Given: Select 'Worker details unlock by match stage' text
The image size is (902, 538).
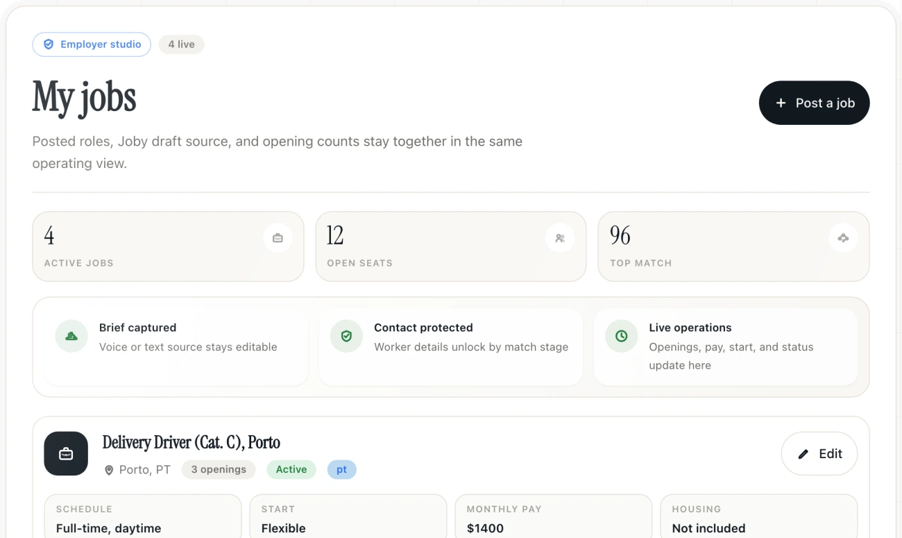Looking at the screenshot, I should [471, 347].
